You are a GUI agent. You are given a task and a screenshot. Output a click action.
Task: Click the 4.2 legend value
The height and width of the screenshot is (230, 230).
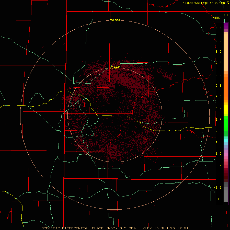(218, 108)
